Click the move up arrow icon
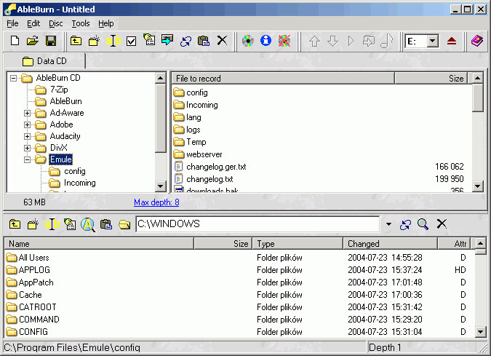 [x=315, y=41]
